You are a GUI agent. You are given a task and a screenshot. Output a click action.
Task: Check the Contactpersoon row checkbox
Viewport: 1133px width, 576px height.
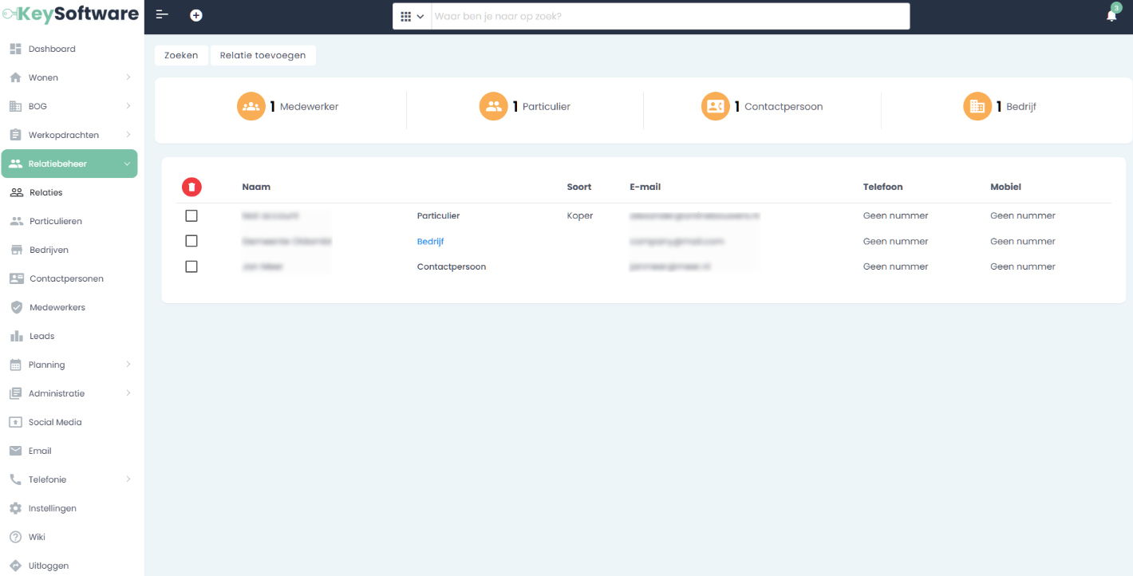(x=191, y=266)
